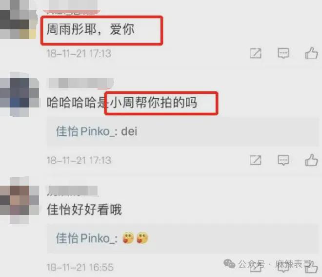The image size is (322, 277).
Task: Like the "佳怡好好看哦" comment
Action: pos(312,267)
